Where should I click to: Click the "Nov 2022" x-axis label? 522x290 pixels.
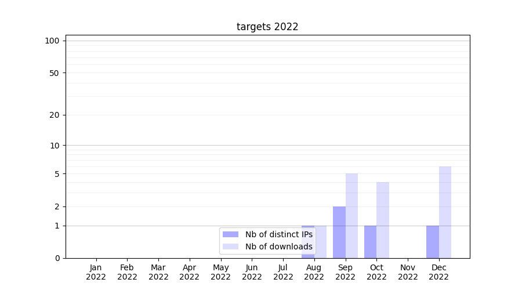pyautogui.click(x=408, y=272)
